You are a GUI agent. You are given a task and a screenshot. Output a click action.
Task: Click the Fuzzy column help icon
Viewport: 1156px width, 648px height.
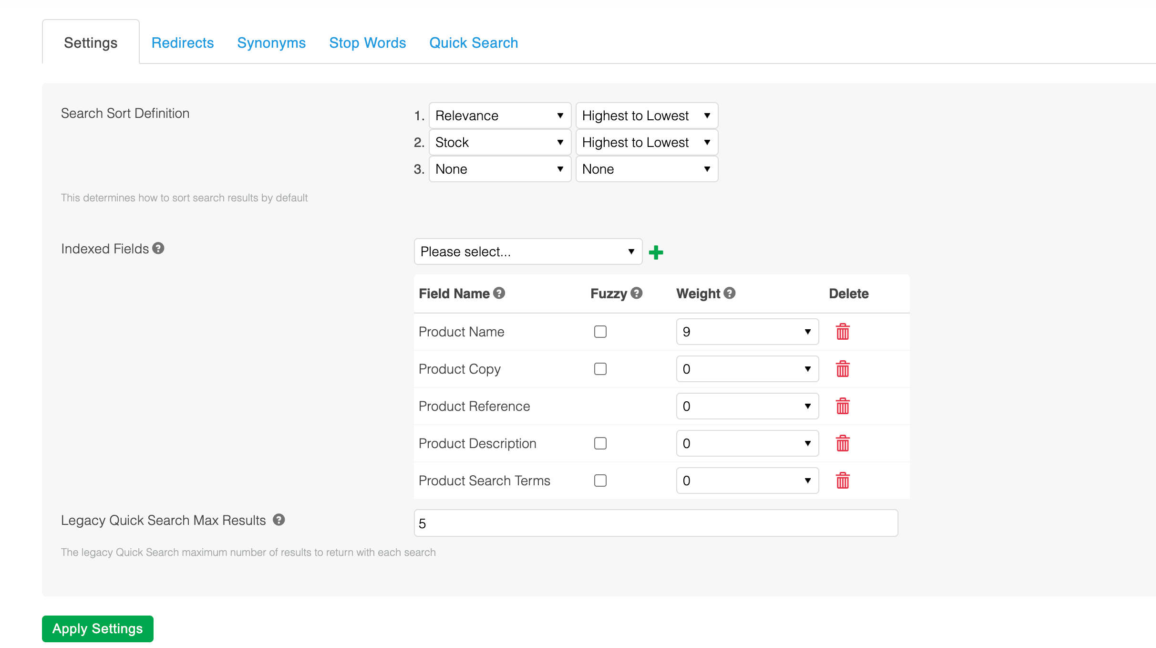(636, 293)
